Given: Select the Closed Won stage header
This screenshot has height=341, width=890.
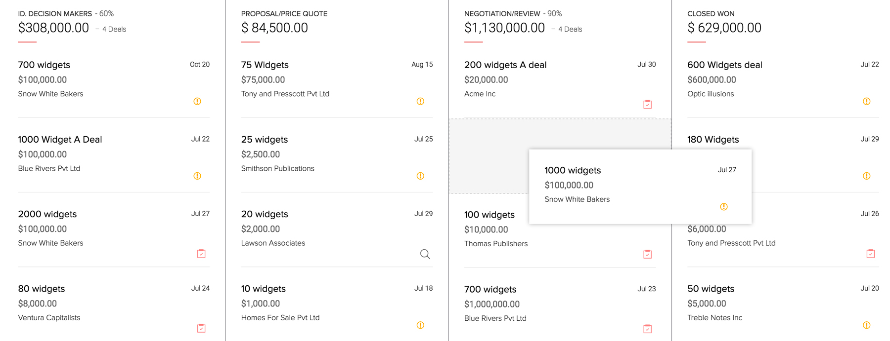Looking at the screenshot, I should tap(711, 14).
